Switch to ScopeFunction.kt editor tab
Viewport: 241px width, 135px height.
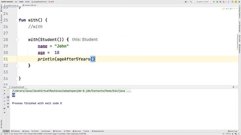(12, 5)
